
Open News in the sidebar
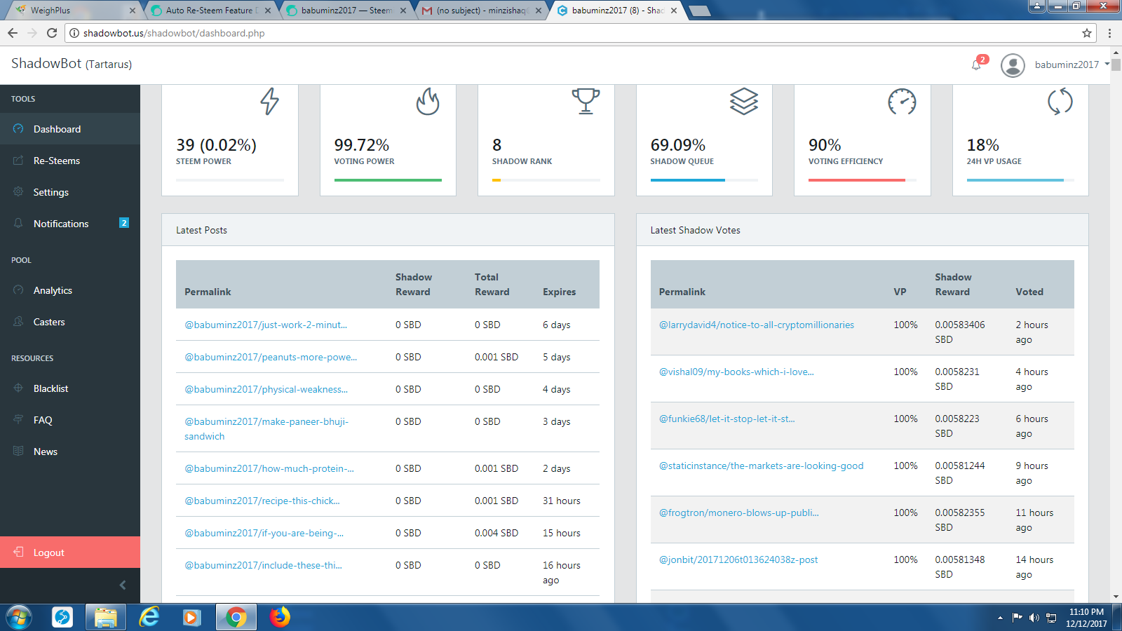click(x=70, y=452)
